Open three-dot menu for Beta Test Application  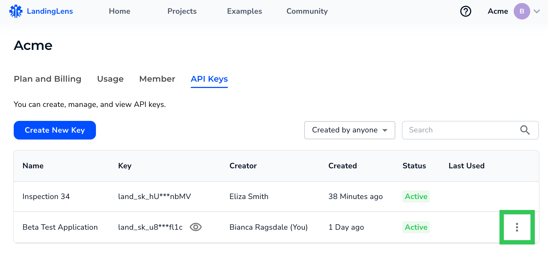517,227
